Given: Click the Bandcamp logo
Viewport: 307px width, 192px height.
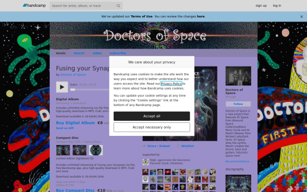Looking at the screenshot, I should click(x=34, y=6).
